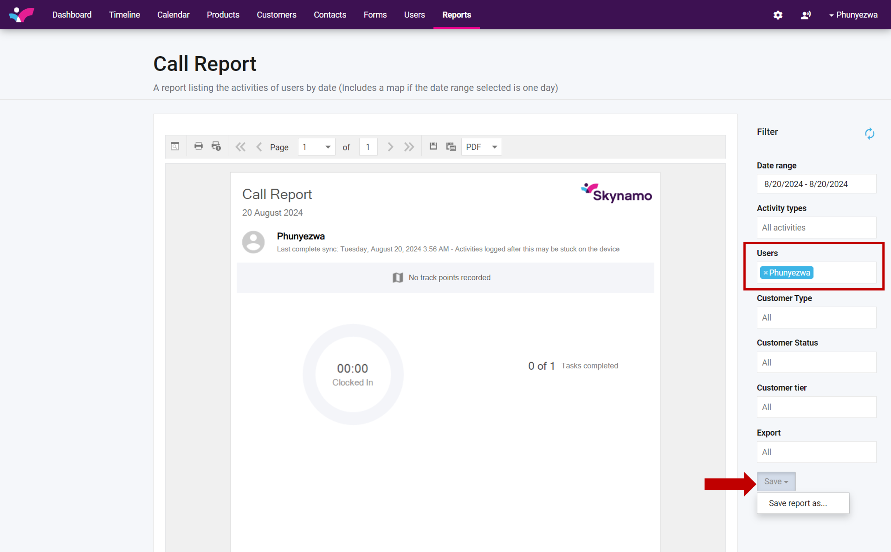Click the print preview toolbar icon

click(175, 146)
